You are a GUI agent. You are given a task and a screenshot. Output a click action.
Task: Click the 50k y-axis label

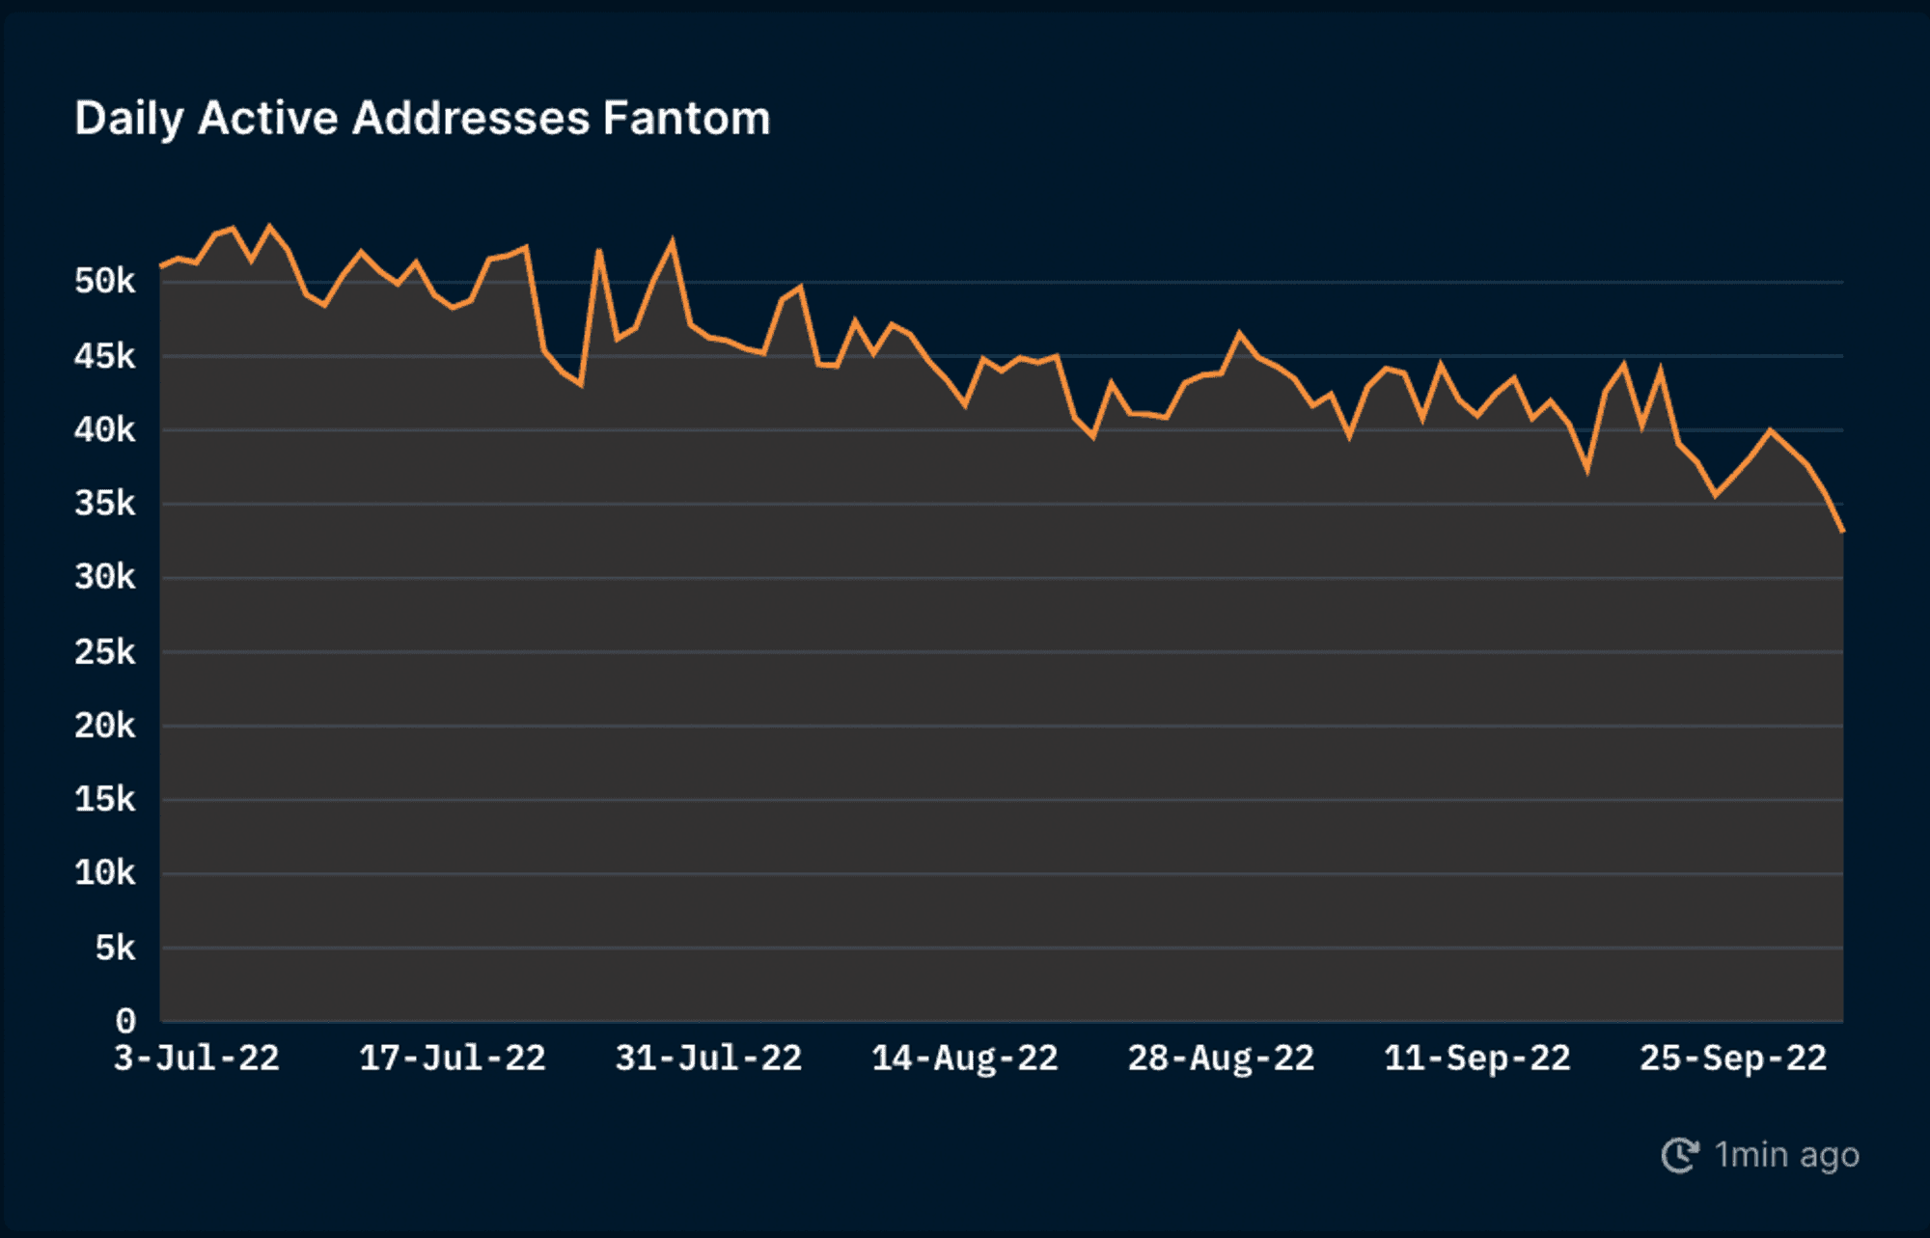[105, 282]
